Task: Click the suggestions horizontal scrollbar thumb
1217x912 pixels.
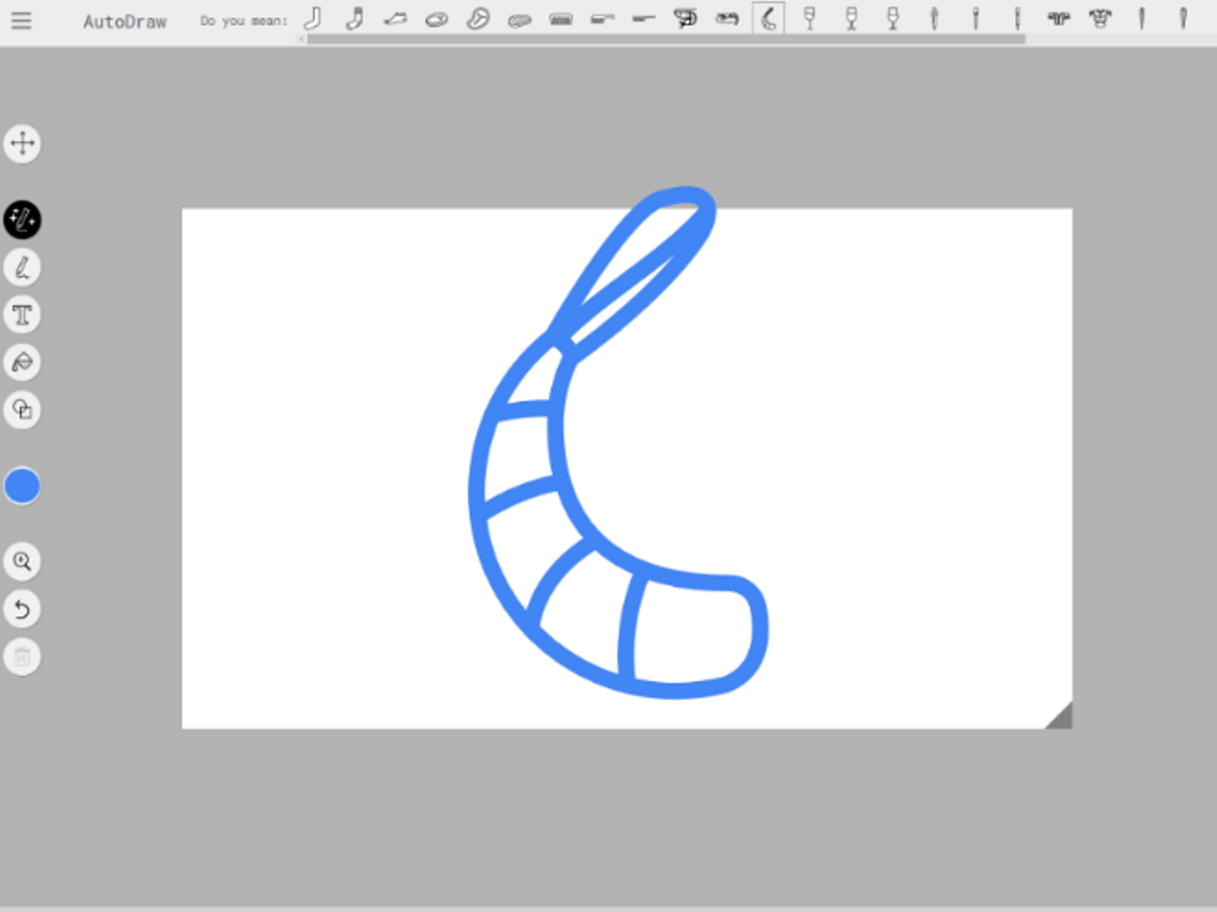Action: point(666,39)
